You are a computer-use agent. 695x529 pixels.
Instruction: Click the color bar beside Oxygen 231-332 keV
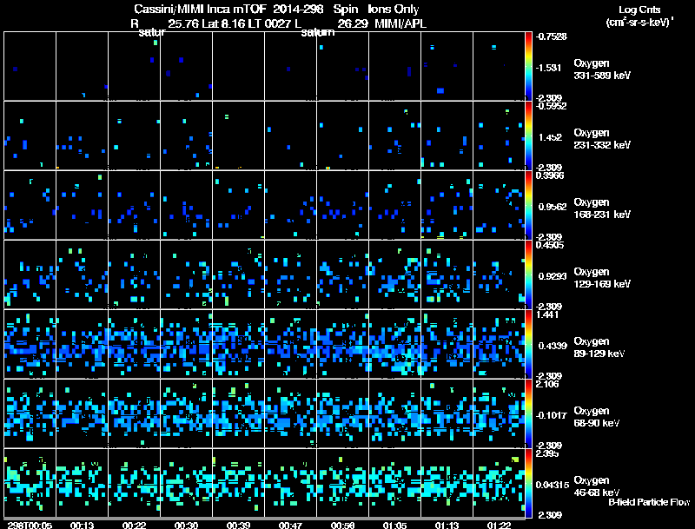(x=529, y=136)
